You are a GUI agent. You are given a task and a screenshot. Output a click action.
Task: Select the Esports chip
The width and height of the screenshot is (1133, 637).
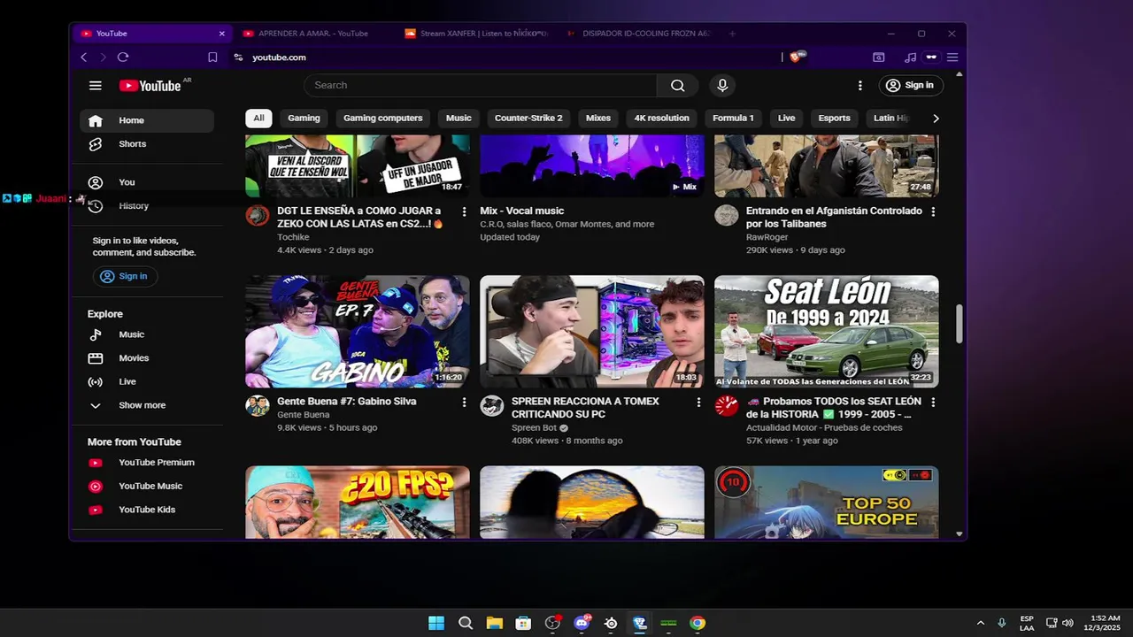[834, 119]
